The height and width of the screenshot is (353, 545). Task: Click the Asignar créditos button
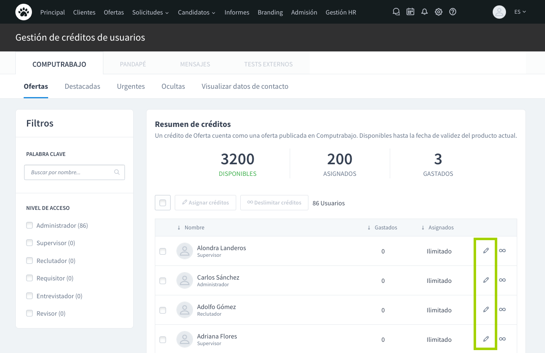click(205, 202)
